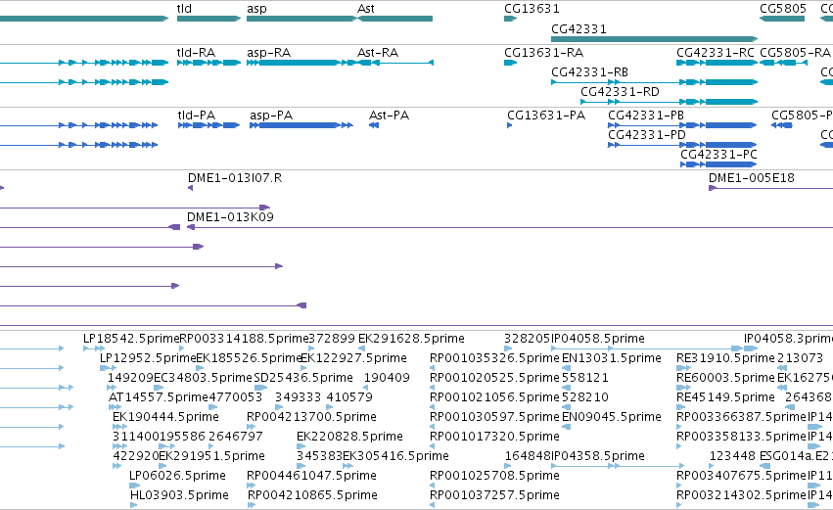Select the RP004461047.5prime EST label
Screen dimensions: 833x510
tap(311, 476)
